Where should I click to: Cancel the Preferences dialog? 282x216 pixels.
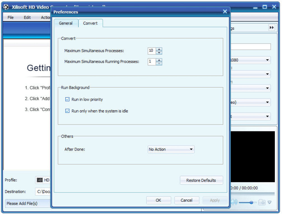(x=187, y=200)
